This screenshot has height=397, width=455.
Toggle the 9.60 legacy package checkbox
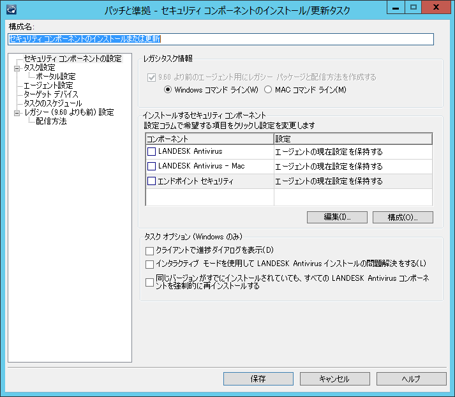(x=151, y=77)
